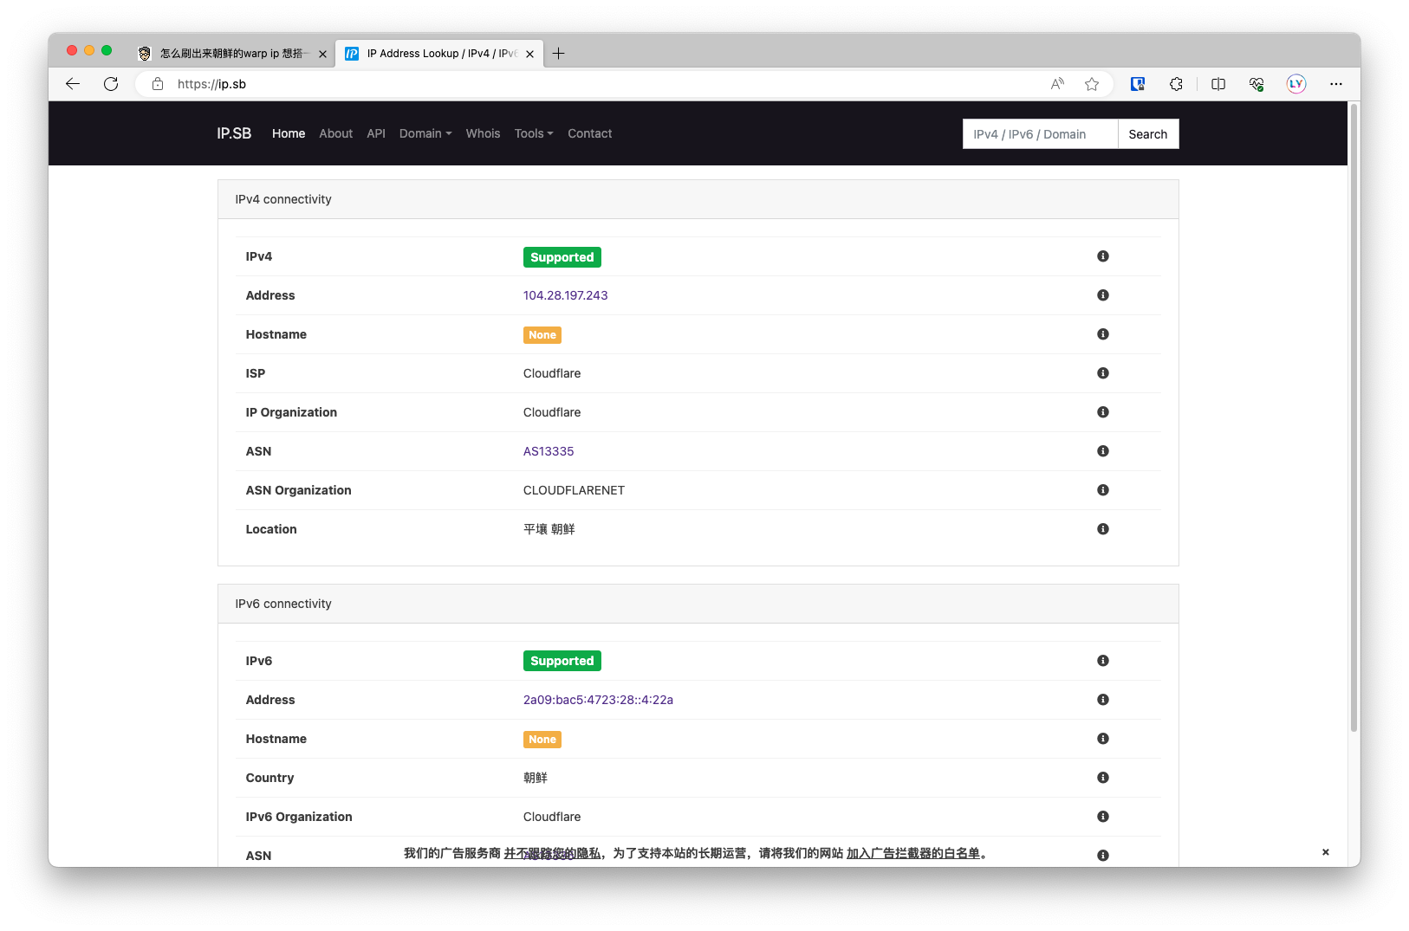The height and width of the screenshot is (931, 1409).
Task: Select the IP Address Lookup tab
Action: click(x=440, y=54)
